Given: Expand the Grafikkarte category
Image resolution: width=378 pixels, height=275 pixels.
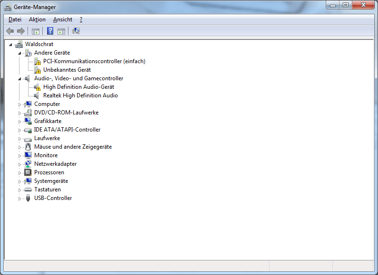Looking at the screenshot, I should pyautogui.click(x=19, y=122).
